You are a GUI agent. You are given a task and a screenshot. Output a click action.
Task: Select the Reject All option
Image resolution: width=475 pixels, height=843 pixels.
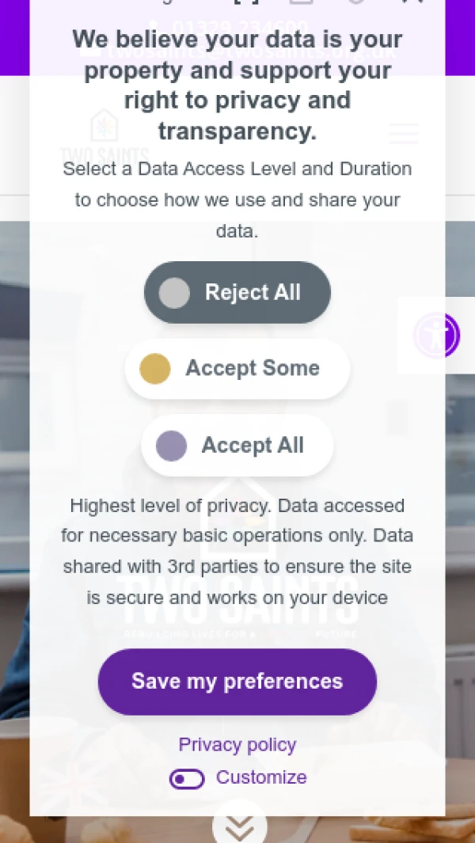click(x=237, y=292)
